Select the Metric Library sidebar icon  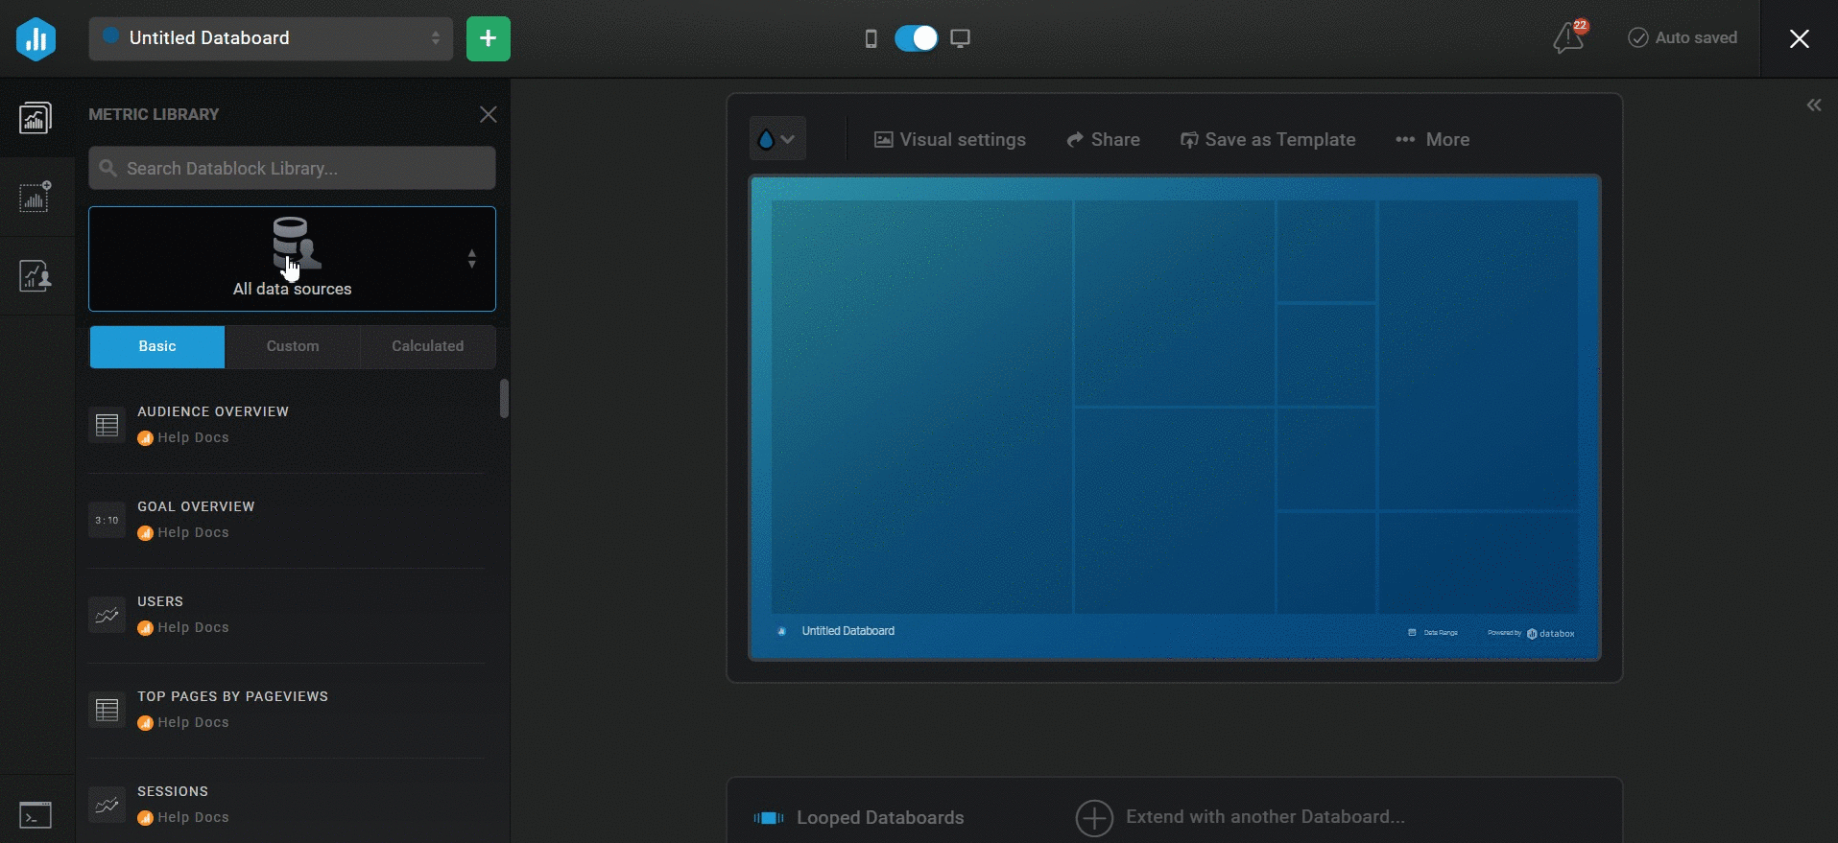36,118
